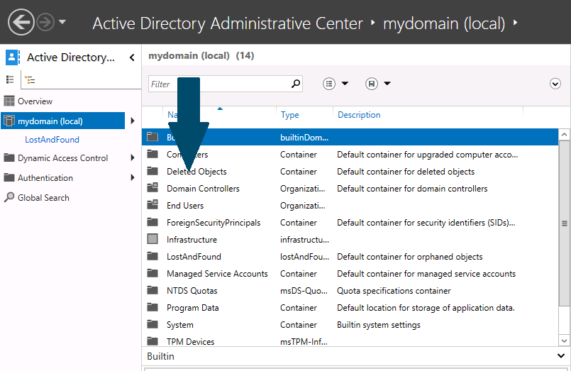Click the Infrastructure object icon
Image resolution: width=571 pixels, height=371 pixels.
(x=153, y=239)
